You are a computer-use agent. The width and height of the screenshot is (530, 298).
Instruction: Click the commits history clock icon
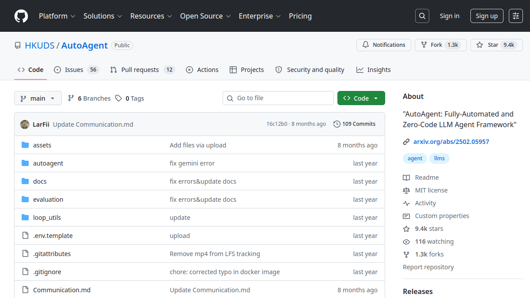click(337, 124)
